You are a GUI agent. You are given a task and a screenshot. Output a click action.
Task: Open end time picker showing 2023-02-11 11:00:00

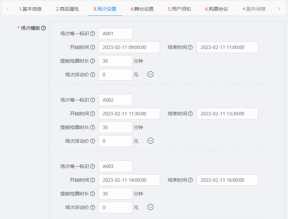click(227, 47)
